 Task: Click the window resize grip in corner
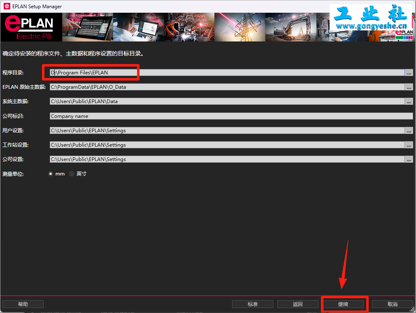(x=412, y=309)
